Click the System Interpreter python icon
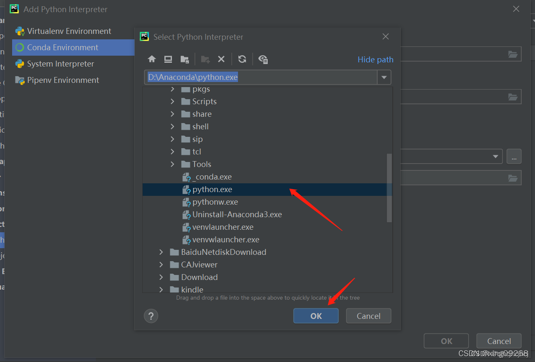Screen dimensions: 535x362 pyautogui.click(x=20, y=64)
